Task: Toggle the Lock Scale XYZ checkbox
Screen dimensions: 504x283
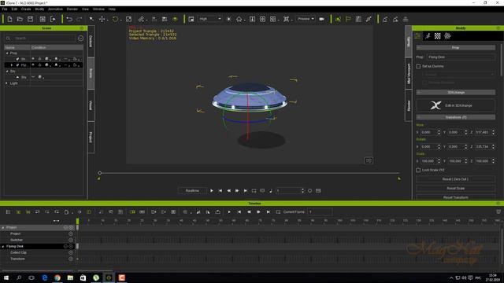Action: 418,170
